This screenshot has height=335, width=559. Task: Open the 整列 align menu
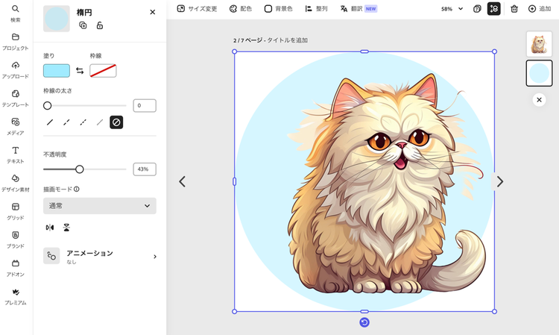(316, 9)
